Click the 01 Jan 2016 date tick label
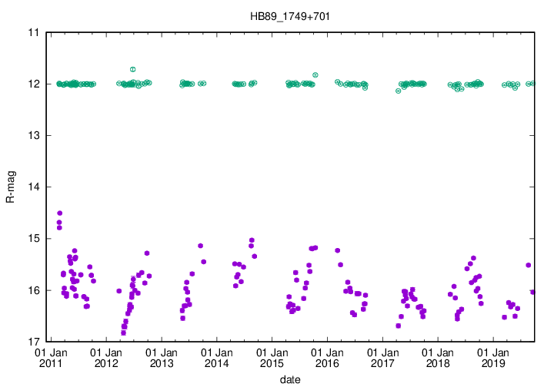The width and height of the screenshot is (554, 387). coord(327,358)
